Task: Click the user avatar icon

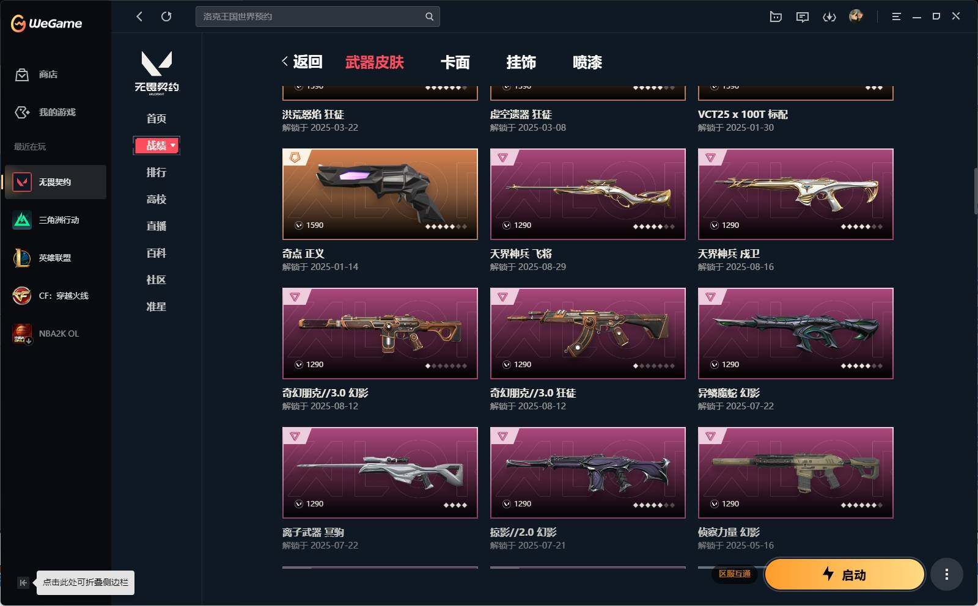Action: pyautogui.click(x=856, y=16)
